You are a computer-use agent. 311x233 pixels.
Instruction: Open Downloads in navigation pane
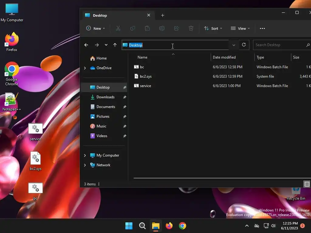tap(104, 97)
